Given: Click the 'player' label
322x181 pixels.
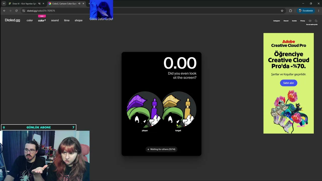Looking at the screenshot, I should (x=145, y=130).
